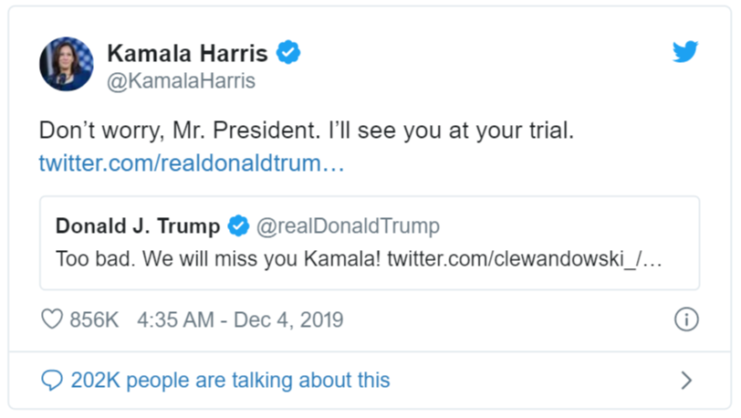Click Donald J. Trump name in quoted tweet
This screenshot has height=418, width=741.
pos(138,225)
